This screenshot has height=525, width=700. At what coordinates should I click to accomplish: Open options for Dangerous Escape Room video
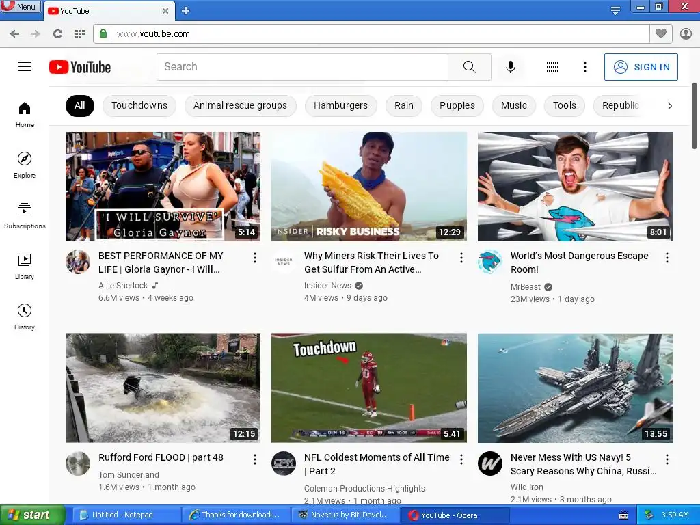point(667,258)
